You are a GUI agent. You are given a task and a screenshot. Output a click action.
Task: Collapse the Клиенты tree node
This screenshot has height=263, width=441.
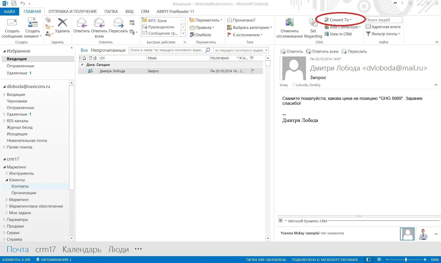tap(7, 180)
